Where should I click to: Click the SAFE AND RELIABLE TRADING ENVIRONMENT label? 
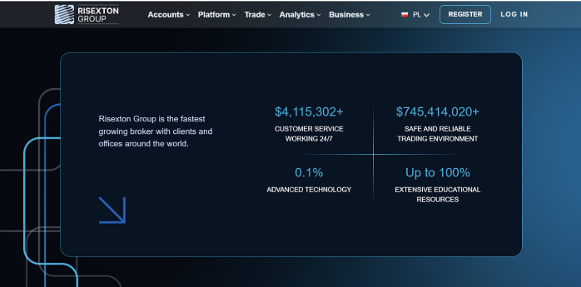438,134
